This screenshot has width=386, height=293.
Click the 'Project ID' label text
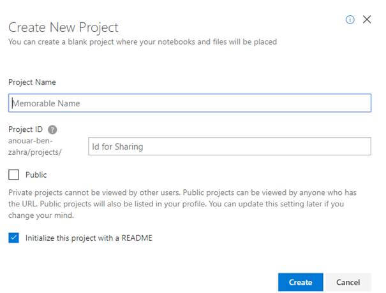click(26, 129)
